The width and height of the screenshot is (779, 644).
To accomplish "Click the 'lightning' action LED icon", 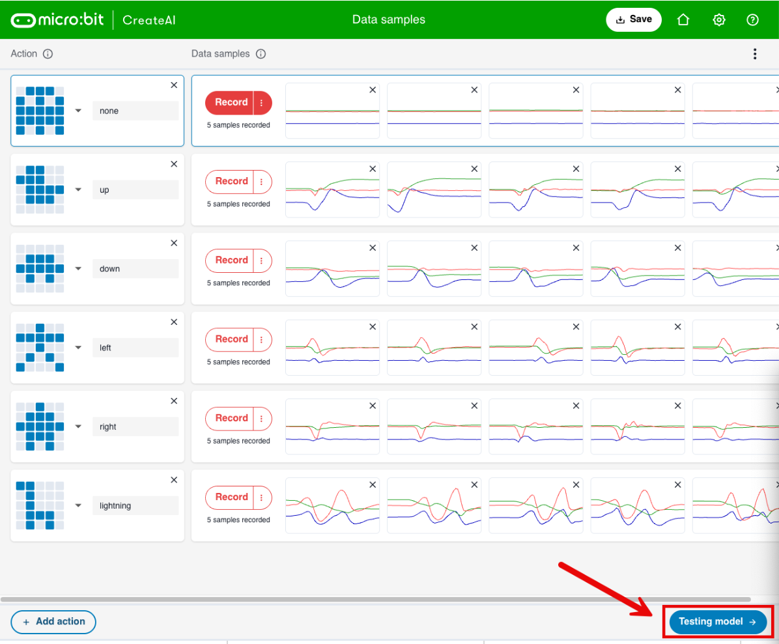I will (40, 505).
